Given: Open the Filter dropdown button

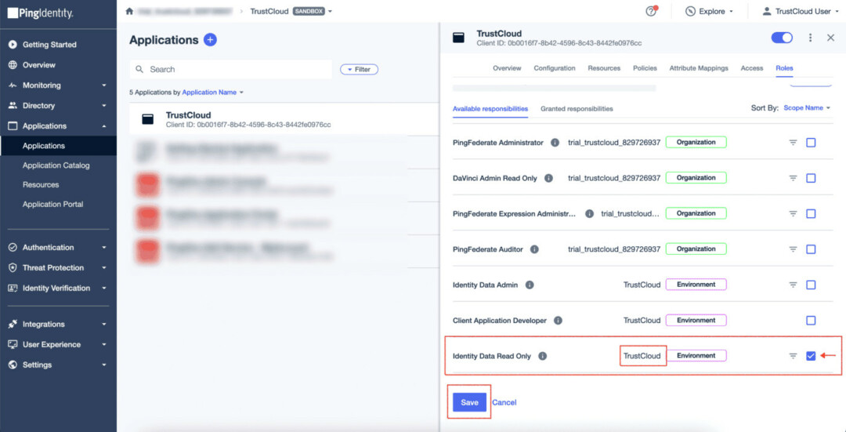Looking at the screenshot, I should point(359,69).
